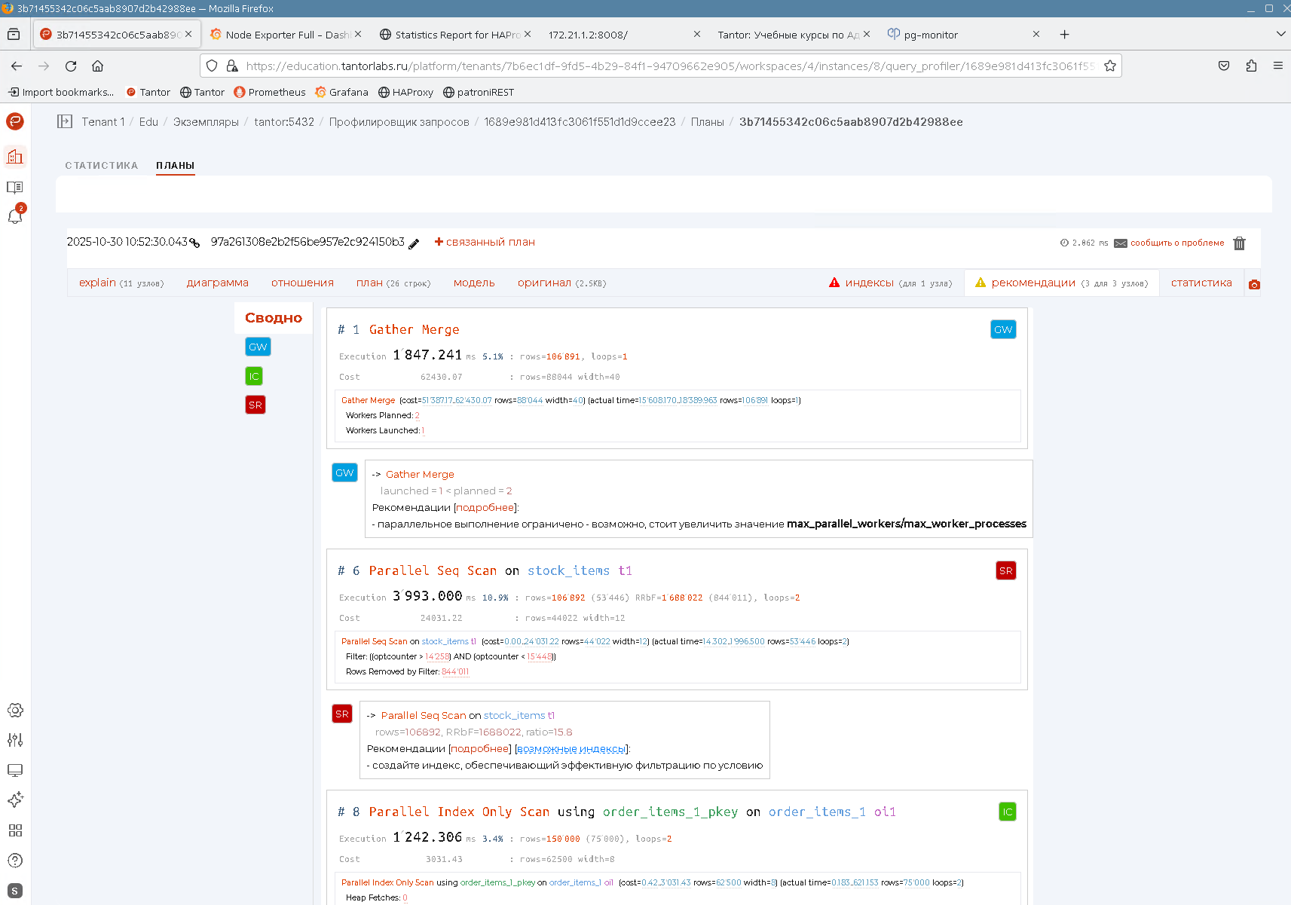
Task: Click the red SR badge on Parallel Seq Scan
Action: click(1005, 570)
